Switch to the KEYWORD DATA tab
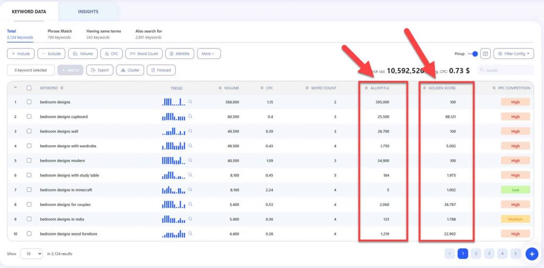The image size is (544, 268). [x=29, y=12]
